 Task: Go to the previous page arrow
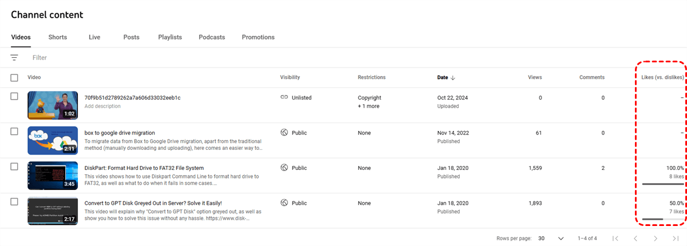click(635, 238)
